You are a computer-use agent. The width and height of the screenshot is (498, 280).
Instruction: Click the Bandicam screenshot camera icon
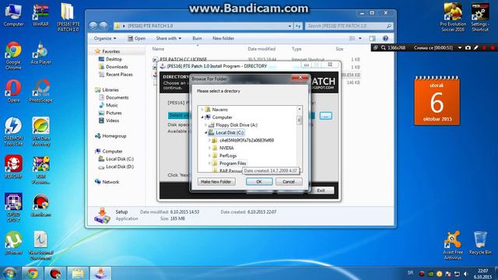pos(468,47)
